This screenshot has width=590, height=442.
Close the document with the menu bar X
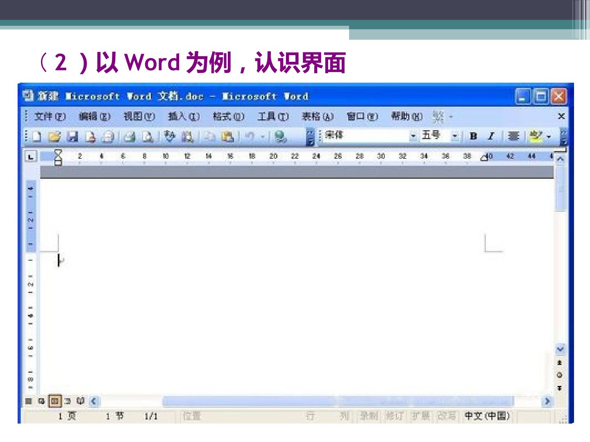(x=561, y=116)
